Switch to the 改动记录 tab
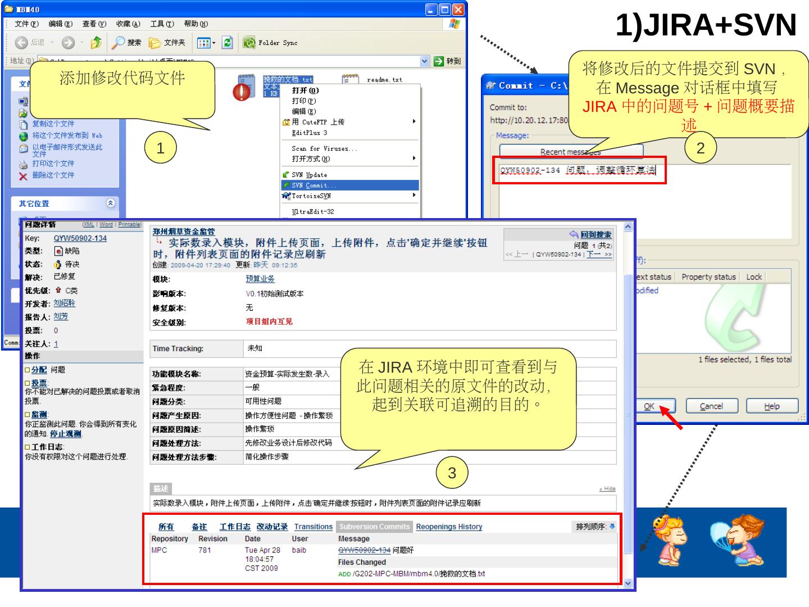 (x=272, y=527)
